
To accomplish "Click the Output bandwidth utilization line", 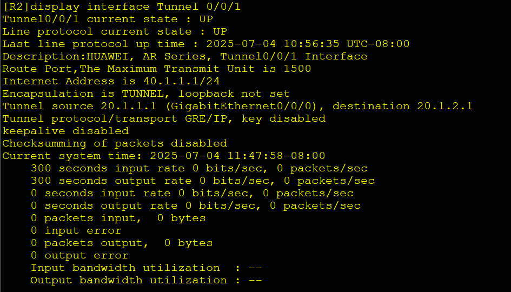I will (147, 280).
